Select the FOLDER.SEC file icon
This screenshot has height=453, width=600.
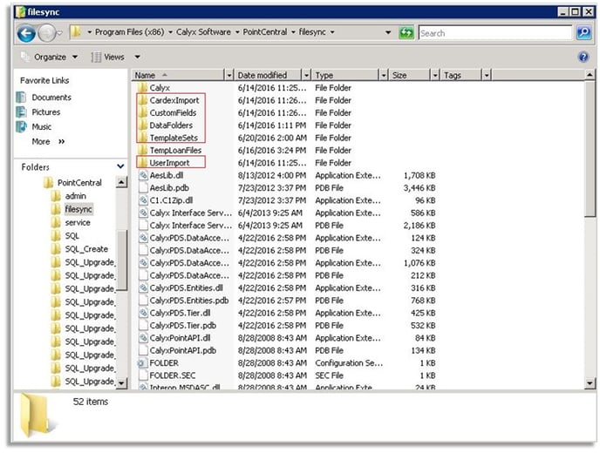[143, 375]
